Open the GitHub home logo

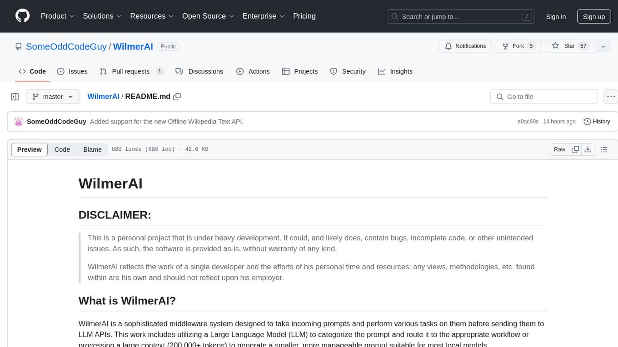(22, 16)
